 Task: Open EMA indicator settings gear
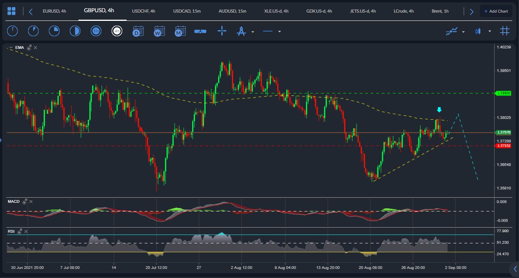click(x=29, y=47)
